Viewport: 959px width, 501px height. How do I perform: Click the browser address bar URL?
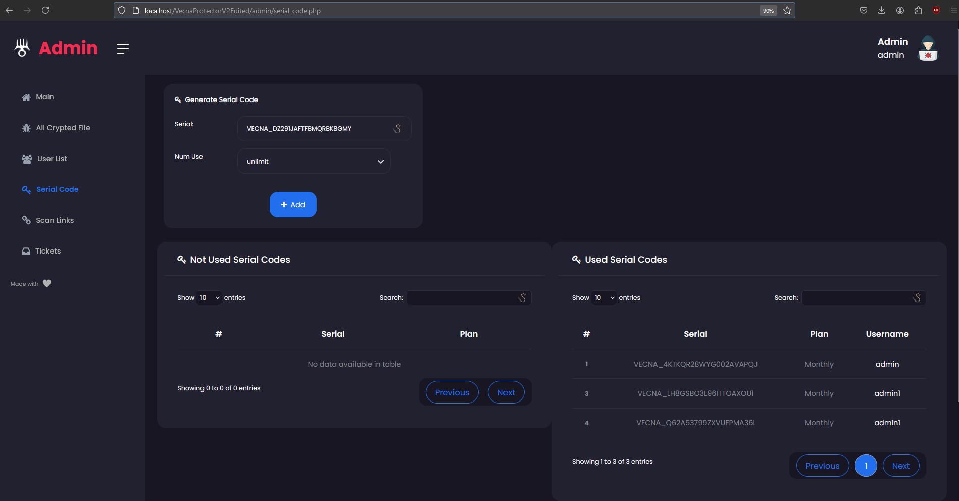pos(233,11)
